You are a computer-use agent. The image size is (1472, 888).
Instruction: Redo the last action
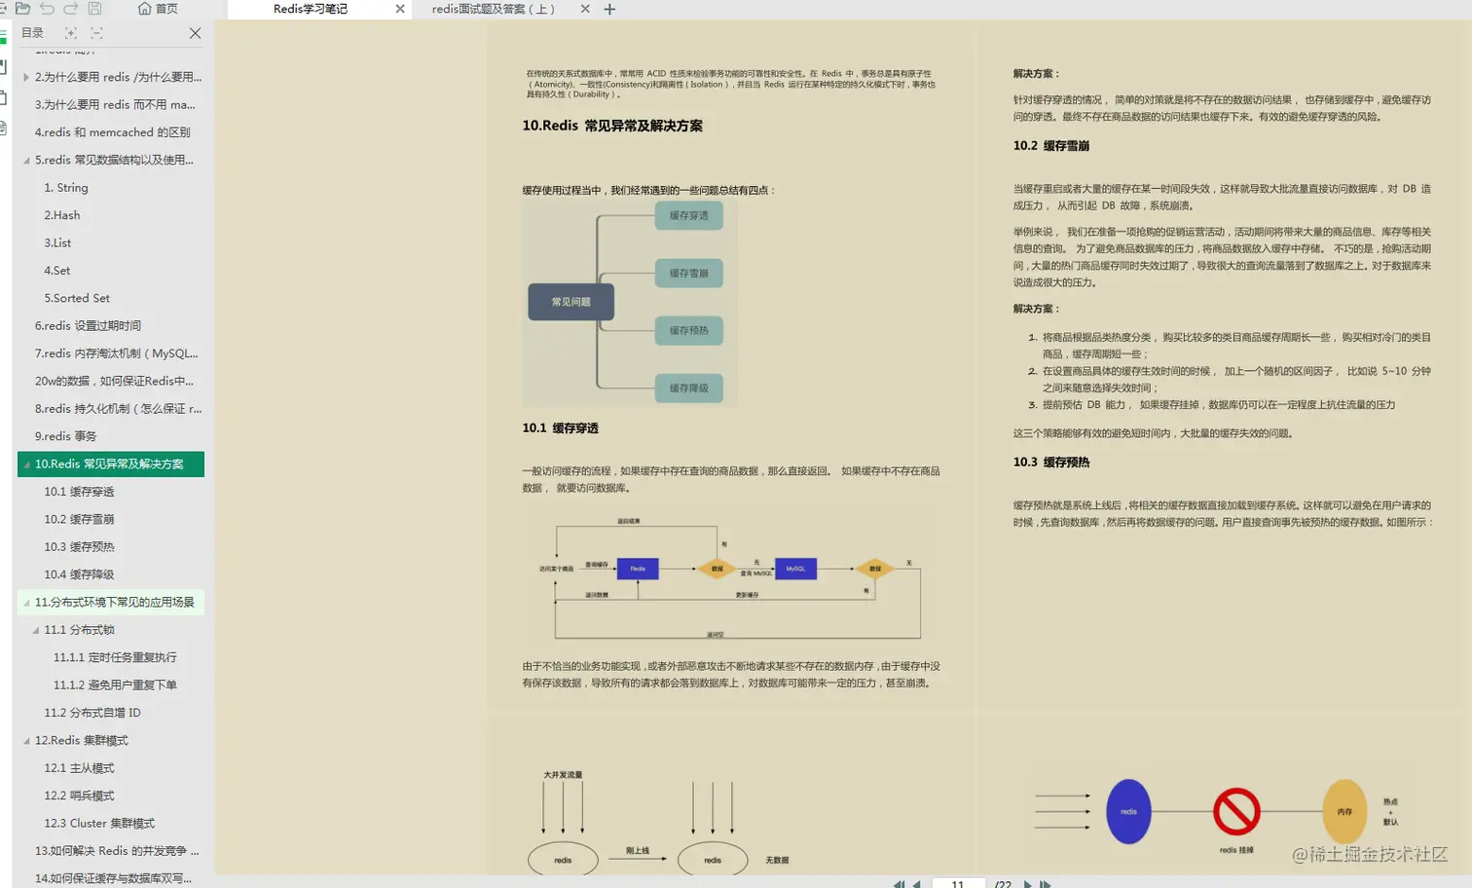70,9
